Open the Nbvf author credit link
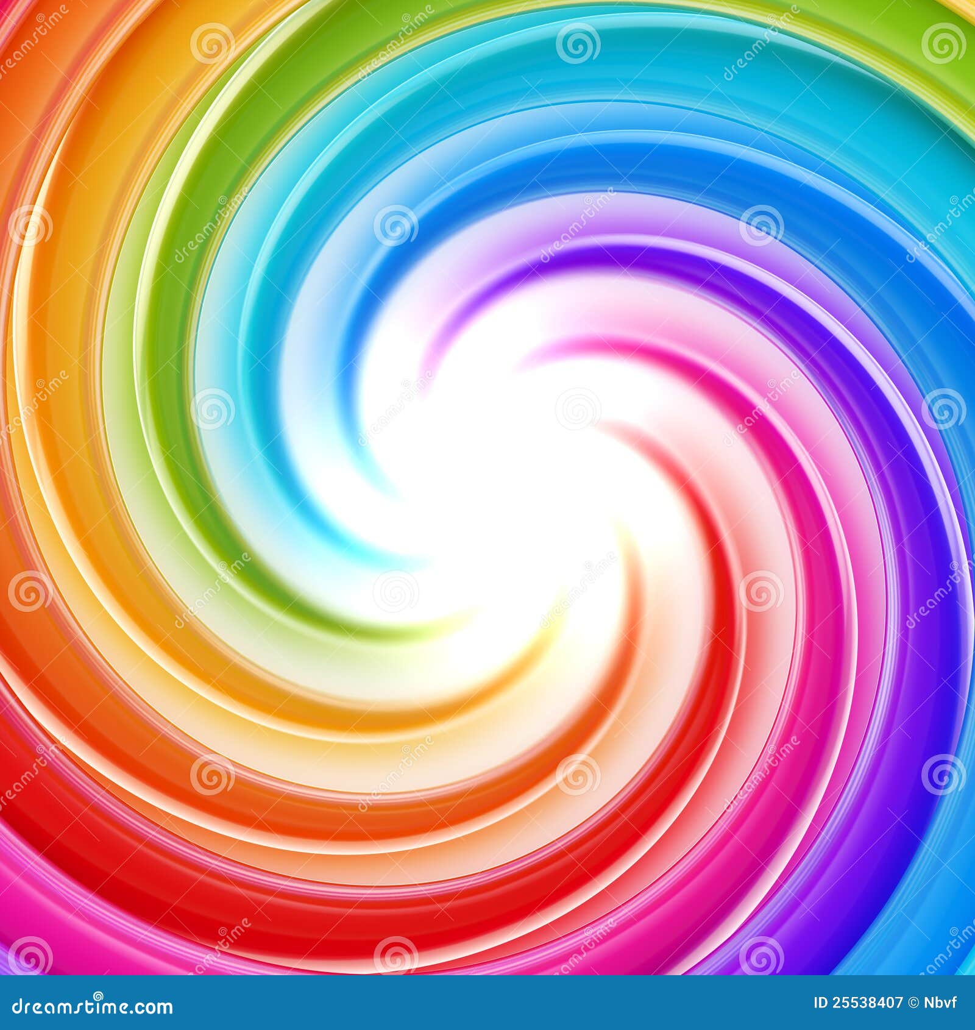975x1030 pixels. pyautogui.click(x=941, y=1003)
